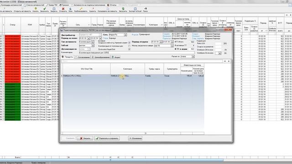This screenshot has width=292, height=164.
Task: Expand the 'Детализация по' dropdown
Action: coord(89,49)
